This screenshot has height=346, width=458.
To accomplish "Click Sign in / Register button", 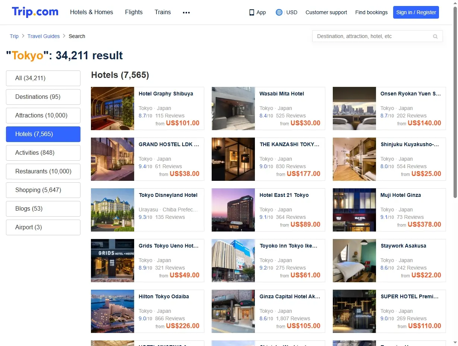I will (x=416, y=12).
